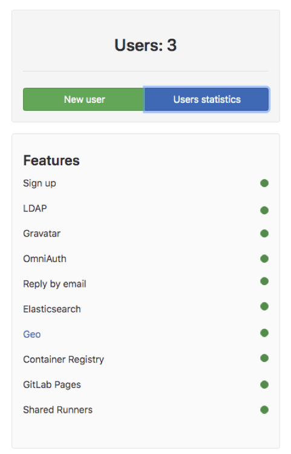The width and height of the screenshot is (291, 454).
Task: Click the green status dot for Sign up
Action: point(264,183)
